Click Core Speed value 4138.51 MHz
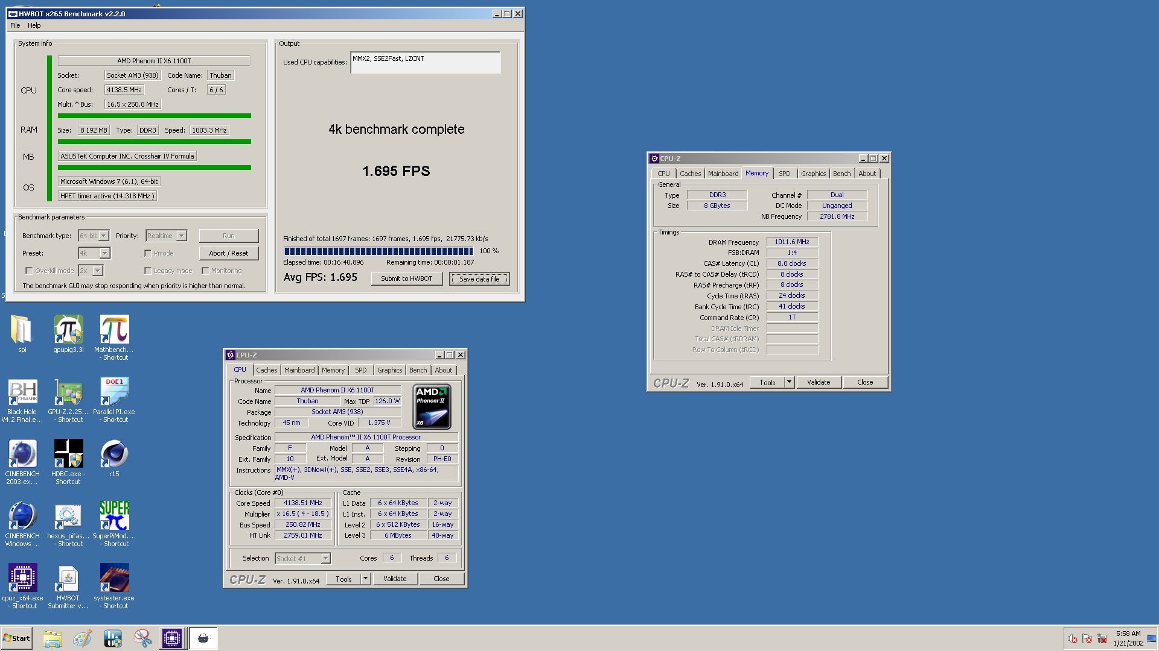 click(303, 503)
